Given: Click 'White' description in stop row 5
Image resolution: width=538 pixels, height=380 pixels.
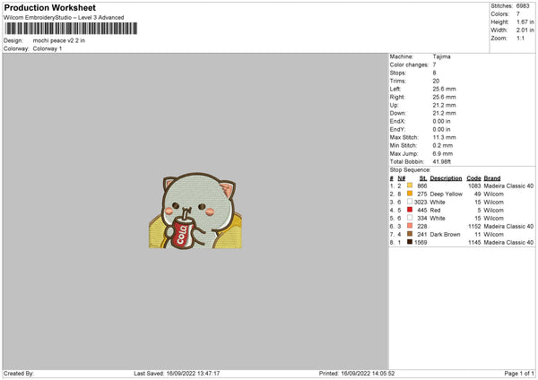Looking at the screenshot, I should click(x=438, y=219).
